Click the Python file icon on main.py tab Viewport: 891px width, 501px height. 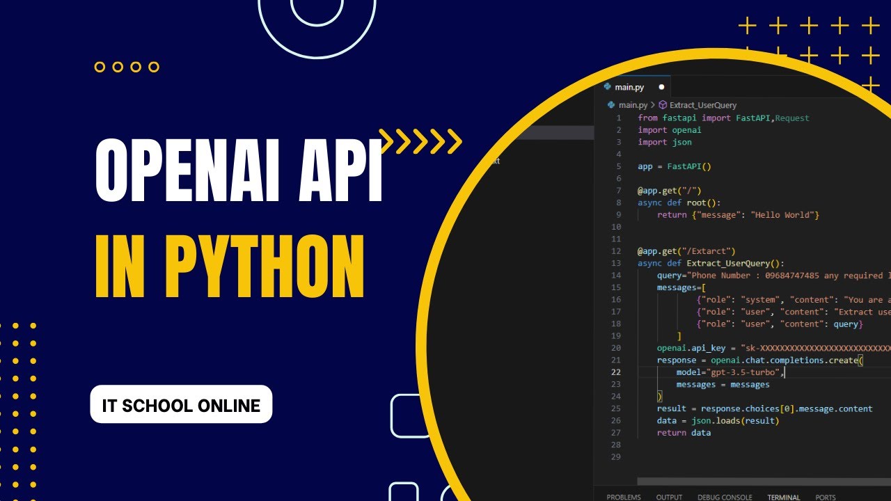(x=608, y=87)
